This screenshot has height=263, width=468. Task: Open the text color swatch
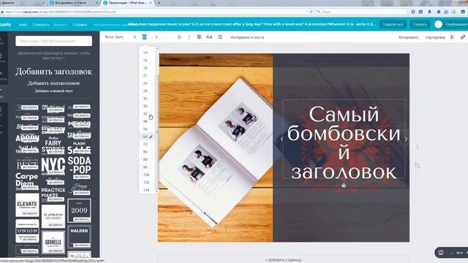[167, 37]
